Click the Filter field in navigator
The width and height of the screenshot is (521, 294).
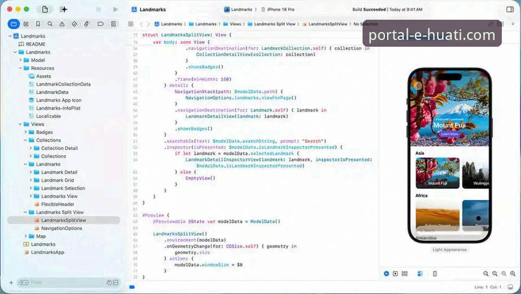(62, 282)
